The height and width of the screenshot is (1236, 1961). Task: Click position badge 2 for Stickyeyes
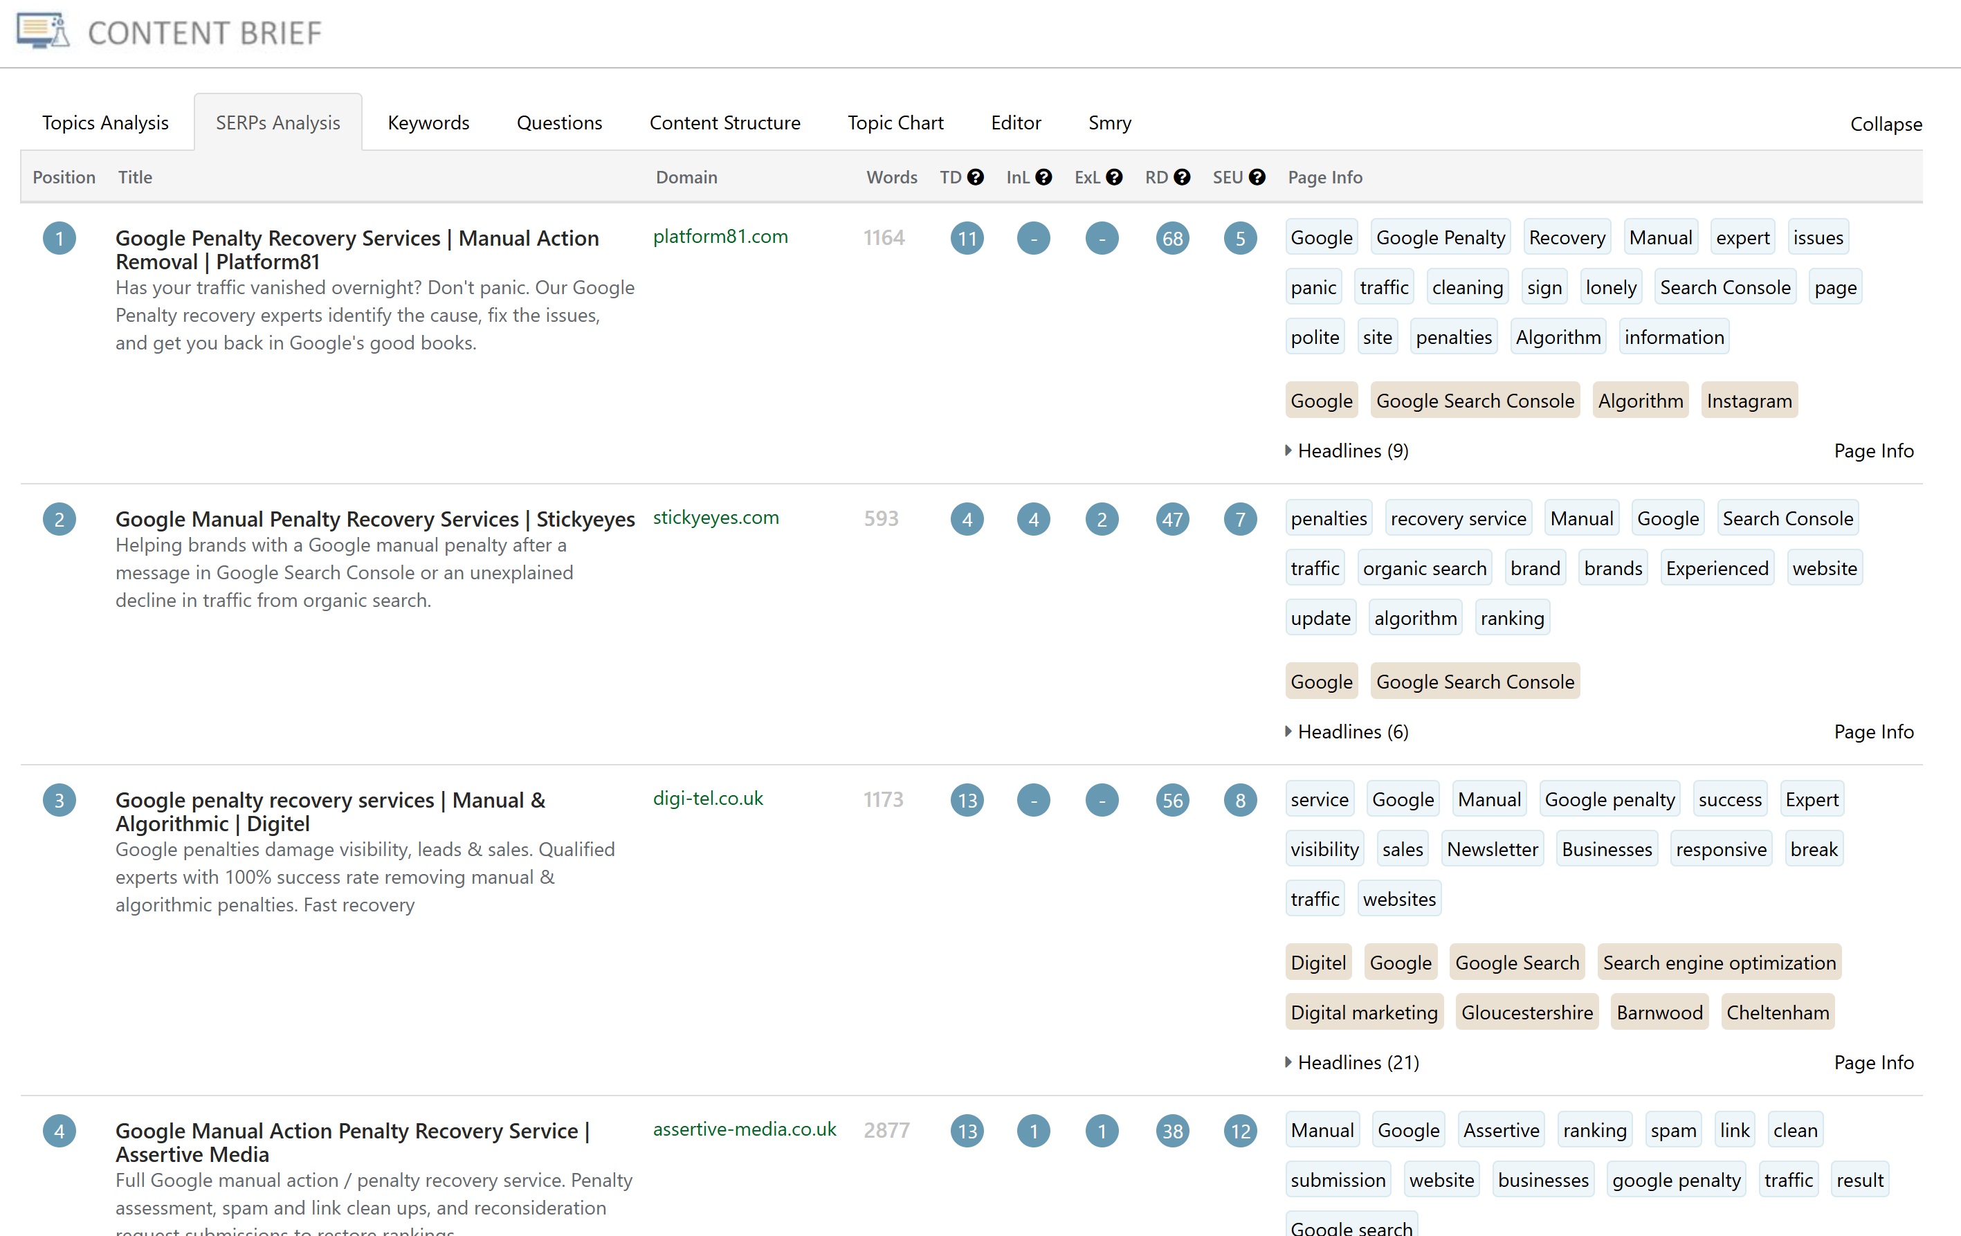tap(60, 520)
